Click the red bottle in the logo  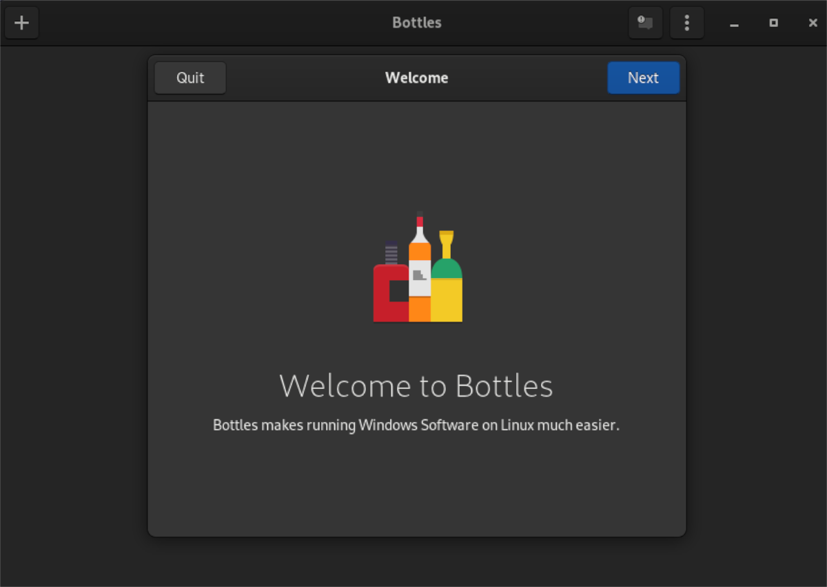390,293
